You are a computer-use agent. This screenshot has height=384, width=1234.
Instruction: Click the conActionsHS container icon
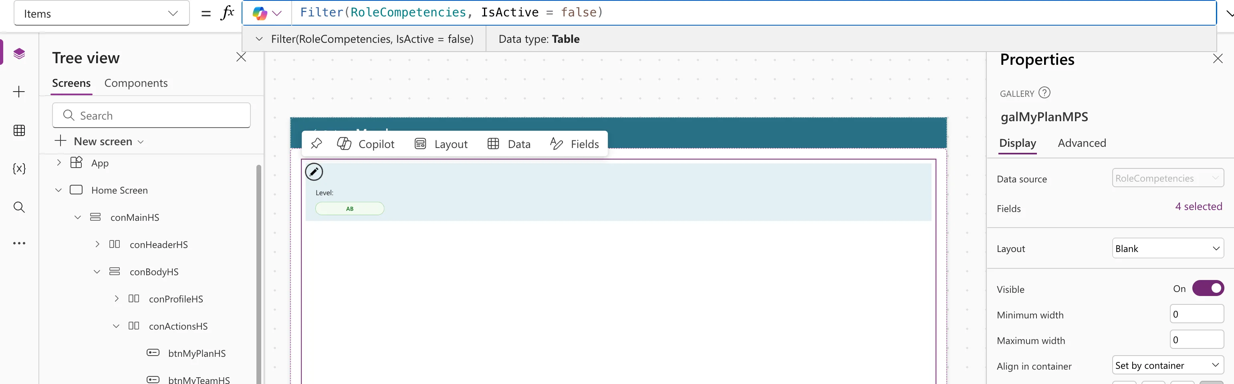134,326
